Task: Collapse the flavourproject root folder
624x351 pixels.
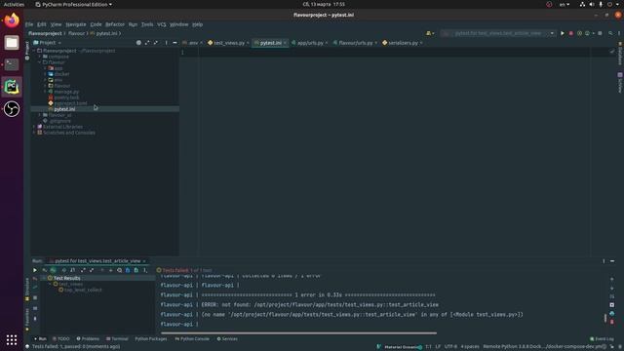Action: pyautogui.click(x=34, y=51)
